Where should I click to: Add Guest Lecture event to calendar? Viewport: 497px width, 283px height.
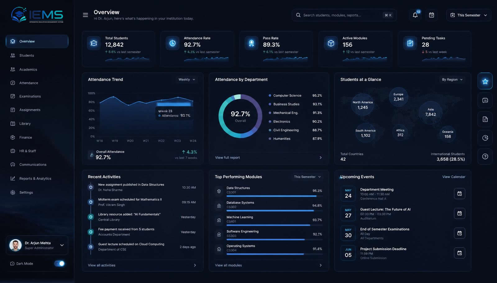pos(459,213)
